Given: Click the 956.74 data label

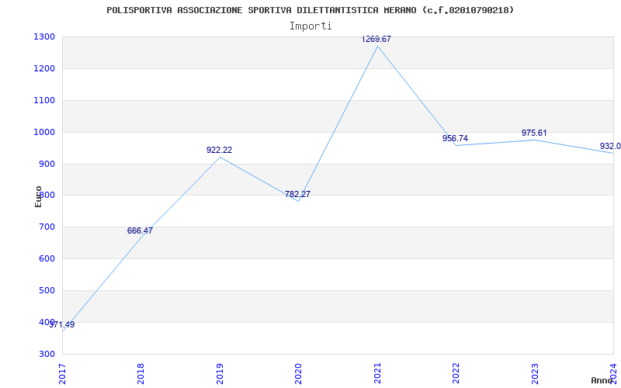Looking at the screenshot, I should coord(455,138).
